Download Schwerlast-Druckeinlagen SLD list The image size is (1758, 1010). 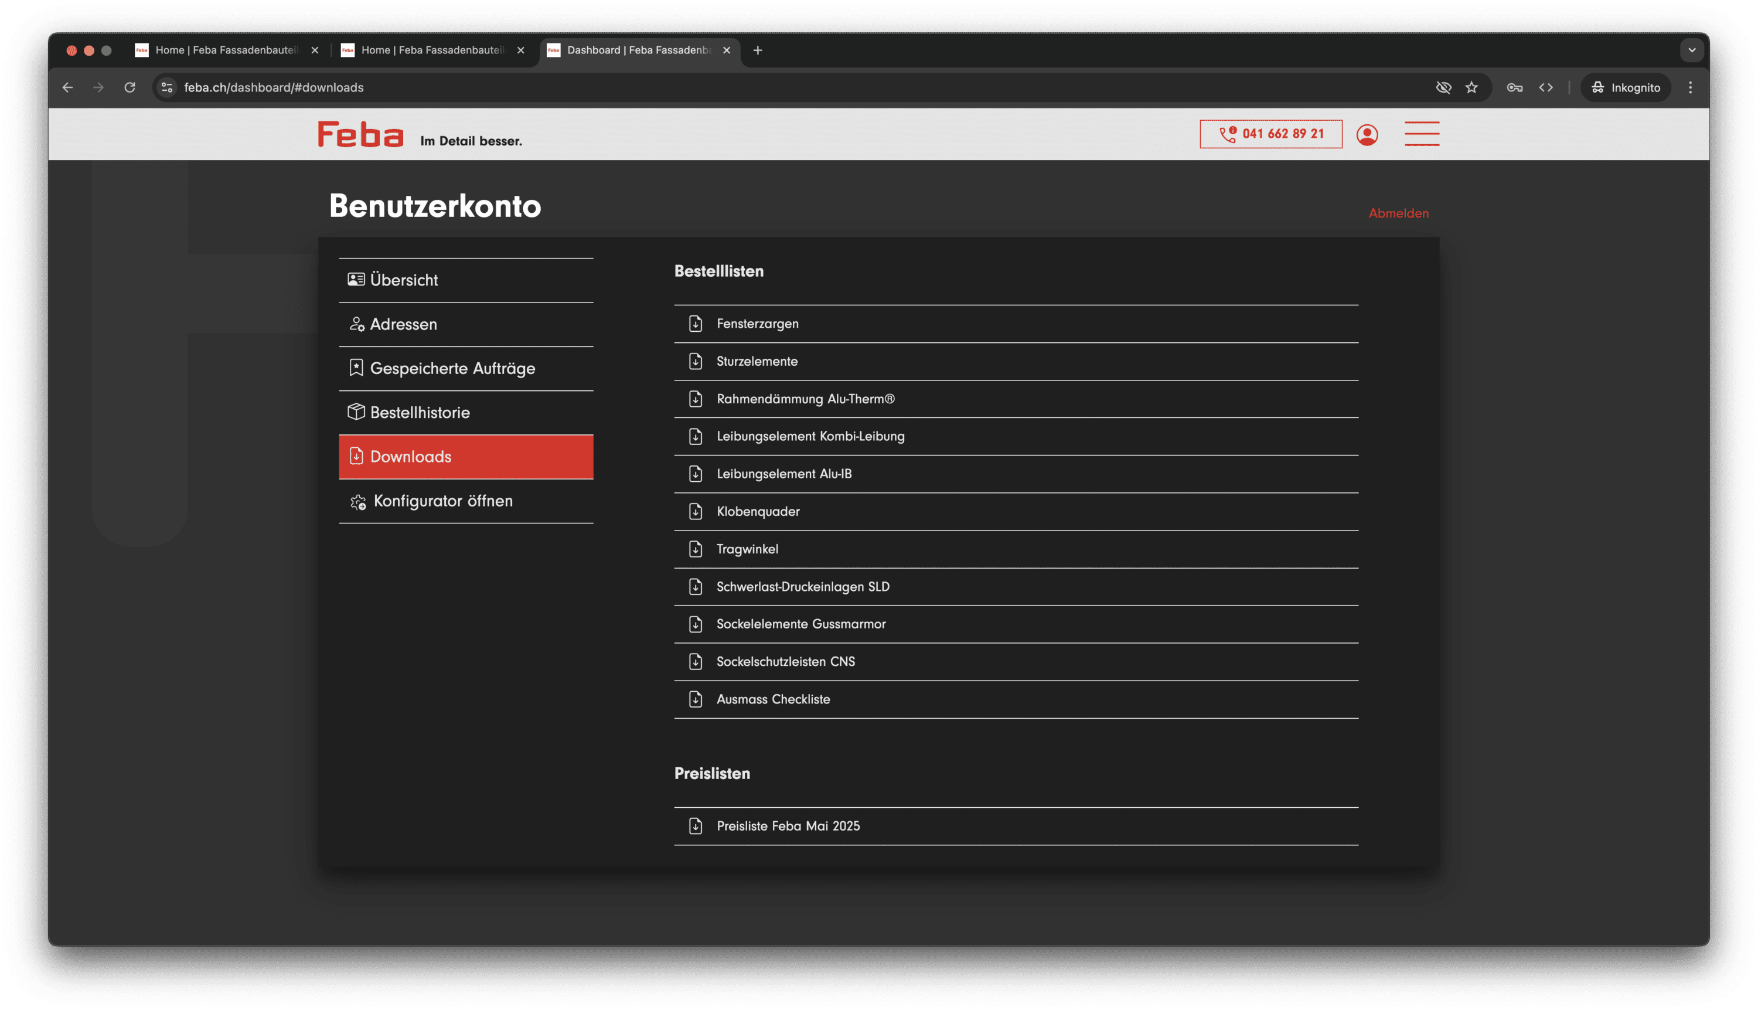(x=1016, y=587)
